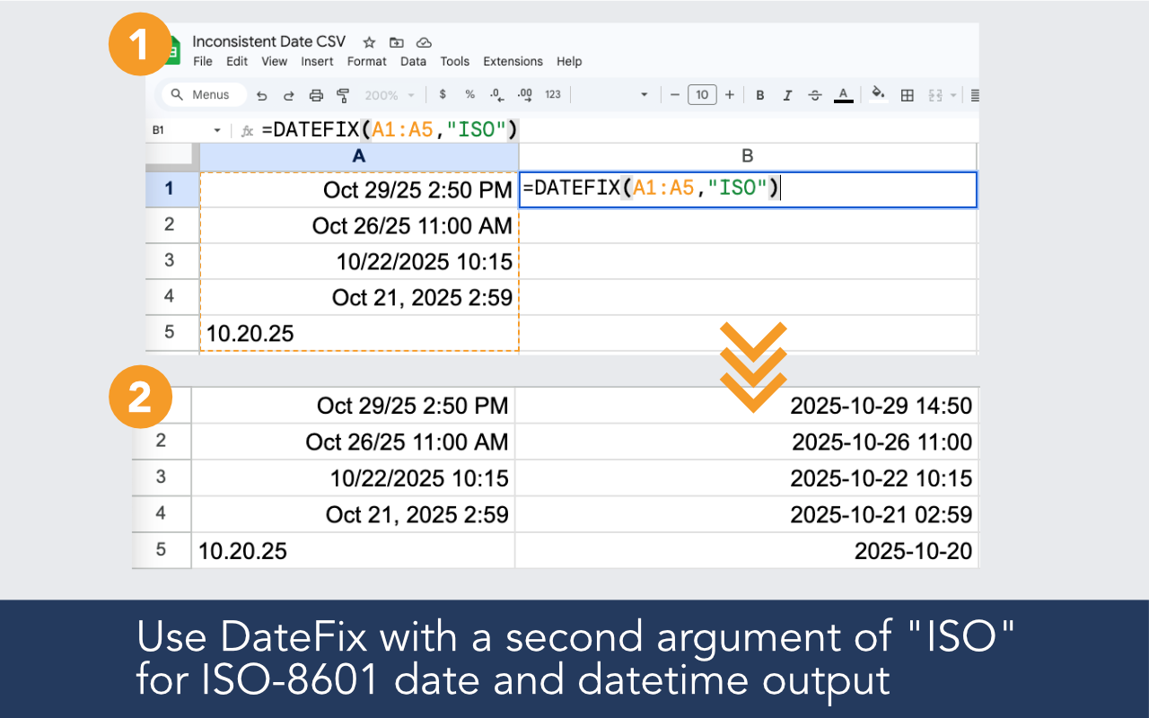Open the Move to folder icon
Screen dimensions: 1149x718
coord(396,41)
